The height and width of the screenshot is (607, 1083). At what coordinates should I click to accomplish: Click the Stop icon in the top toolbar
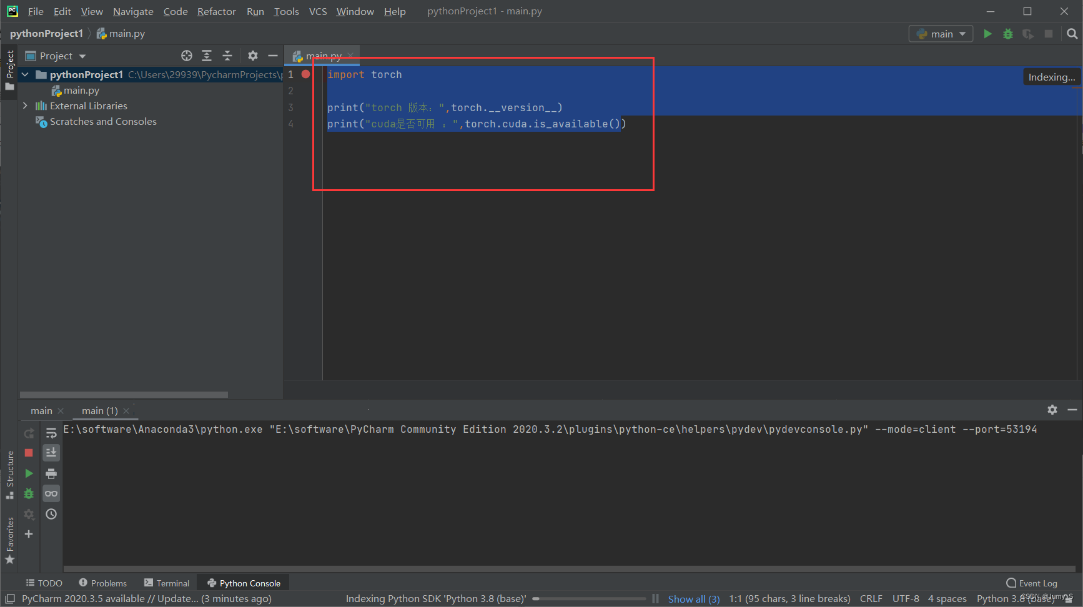pyautogui.click(x=1049, y=34)
